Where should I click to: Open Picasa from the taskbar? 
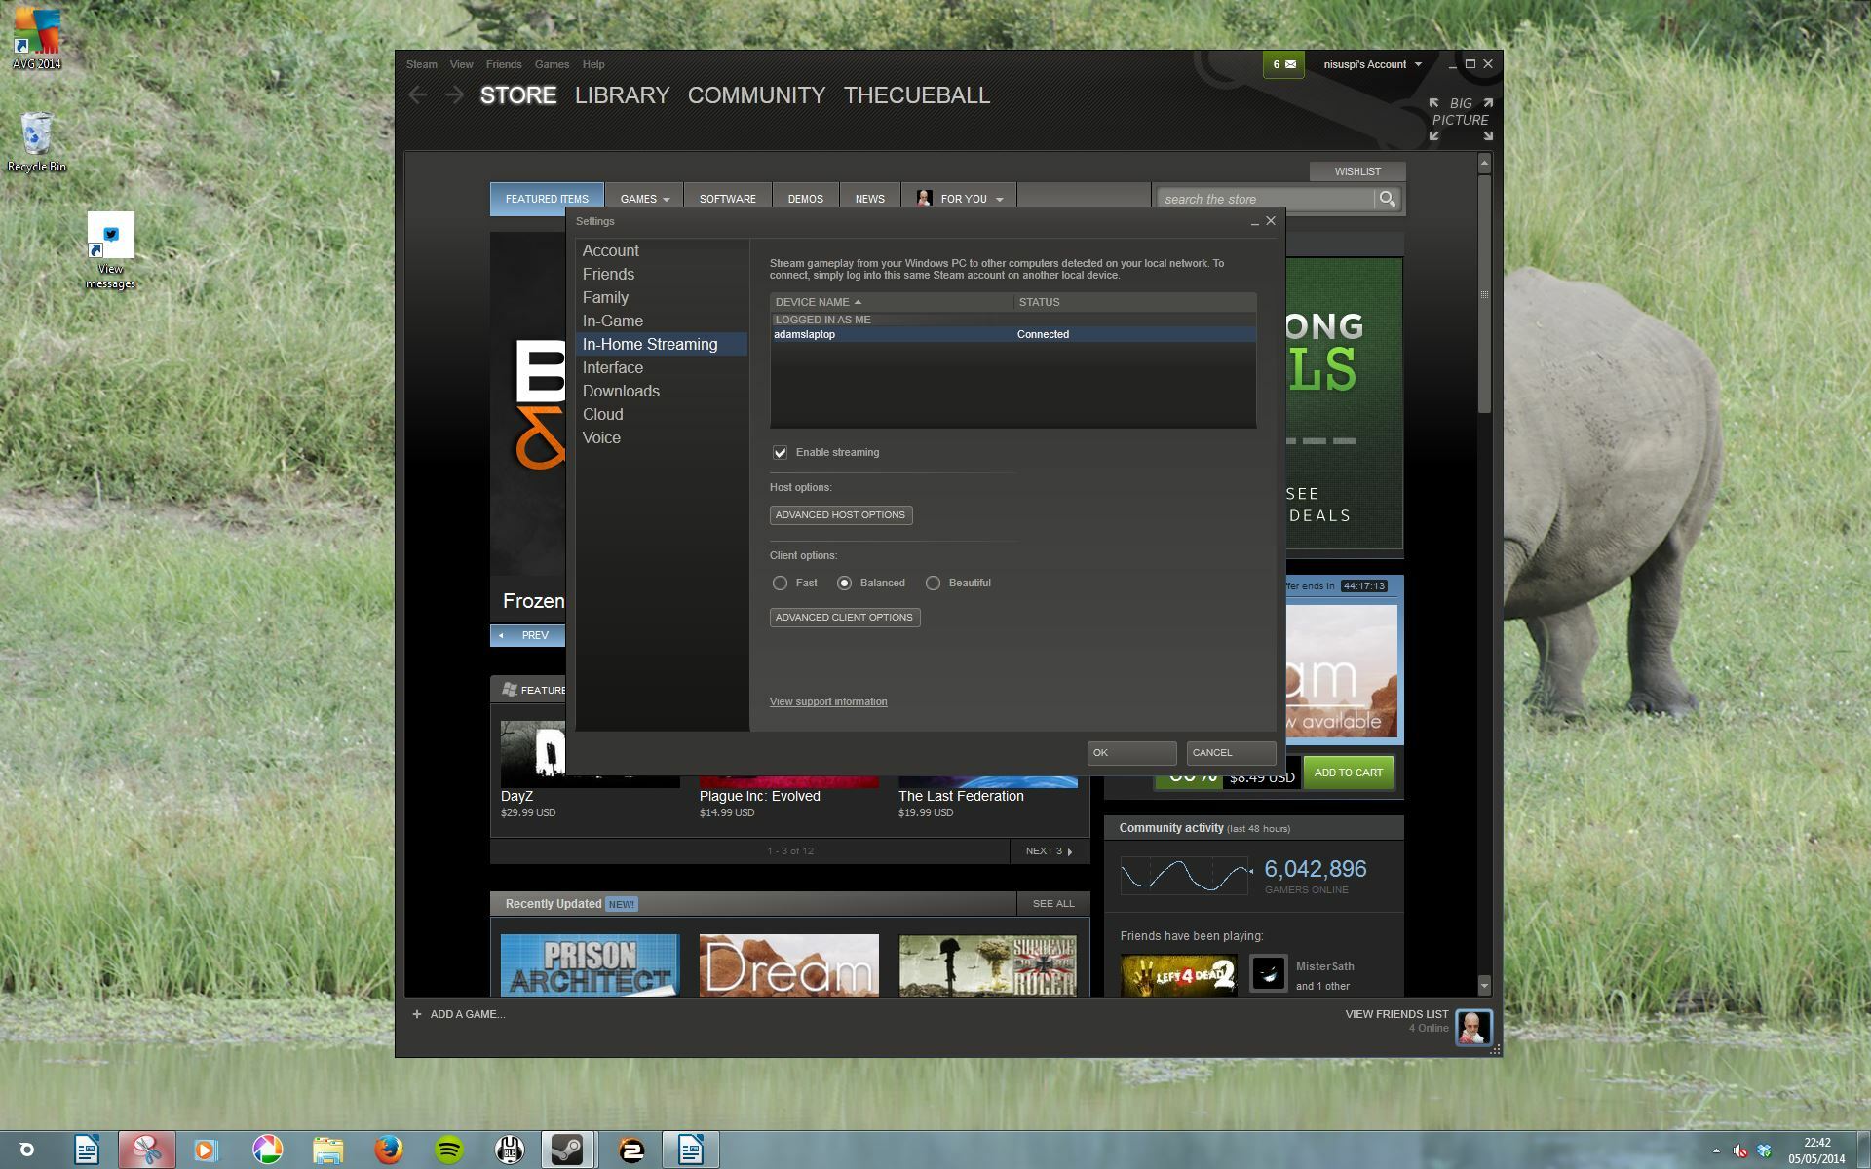pyautogui.click(x=267, y=1150)
